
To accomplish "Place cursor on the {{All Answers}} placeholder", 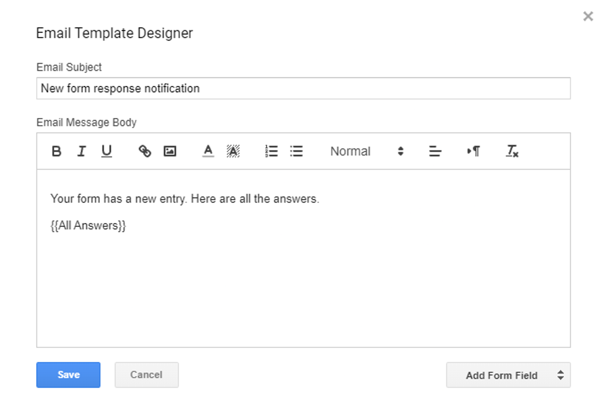I will click(x=88, y=226).
